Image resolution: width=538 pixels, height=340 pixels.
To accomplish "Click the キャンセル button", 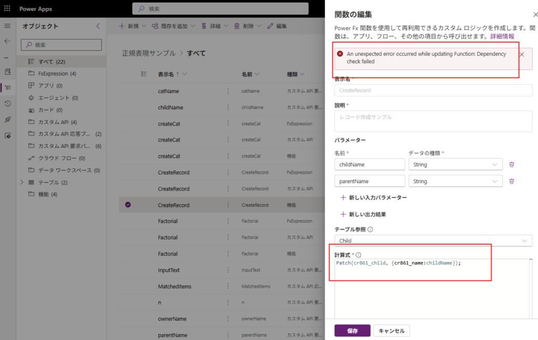I will (391, 331).
